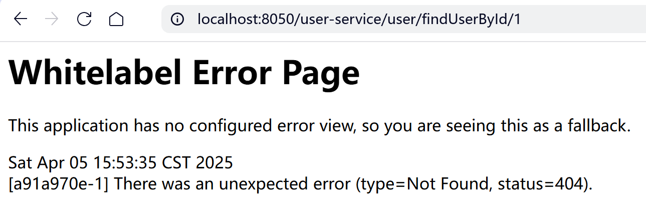
Task: Go back using the browser back arrow
Action: (x=21, y=19)
